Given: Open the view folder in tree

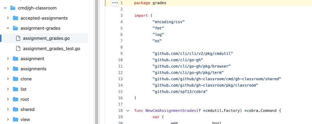Looking at the screenshot, I should pyautogui.click(x=25, y=119).
